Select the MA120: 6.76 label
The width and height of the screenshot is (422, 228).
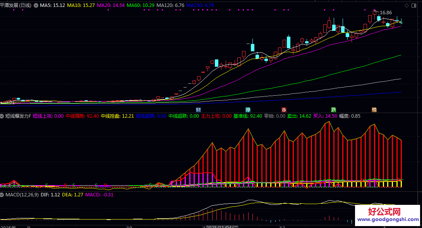point(171,5)
